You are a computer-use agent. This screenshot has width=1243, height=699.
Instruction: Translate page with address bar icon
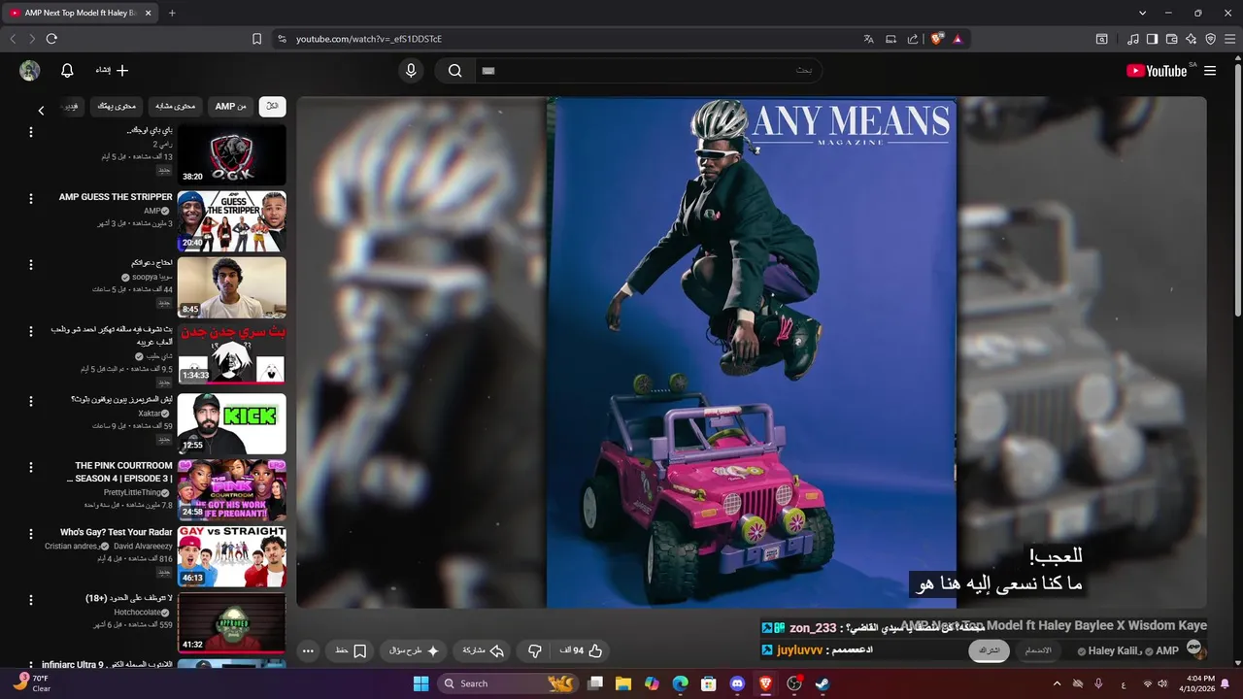(x=869, y=39)
